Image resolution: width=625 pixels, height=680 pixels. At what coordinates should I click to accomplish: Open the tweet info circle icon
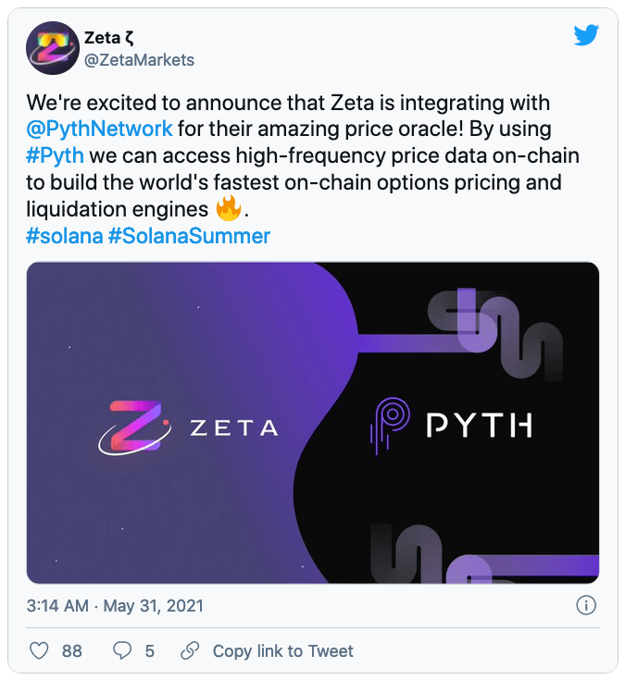(586, 605)
